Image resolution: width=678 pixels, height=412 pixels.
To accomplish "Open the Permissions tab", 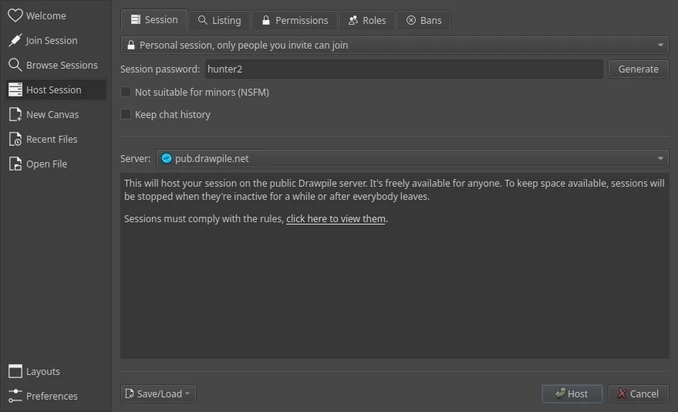I will pos(295,20).
